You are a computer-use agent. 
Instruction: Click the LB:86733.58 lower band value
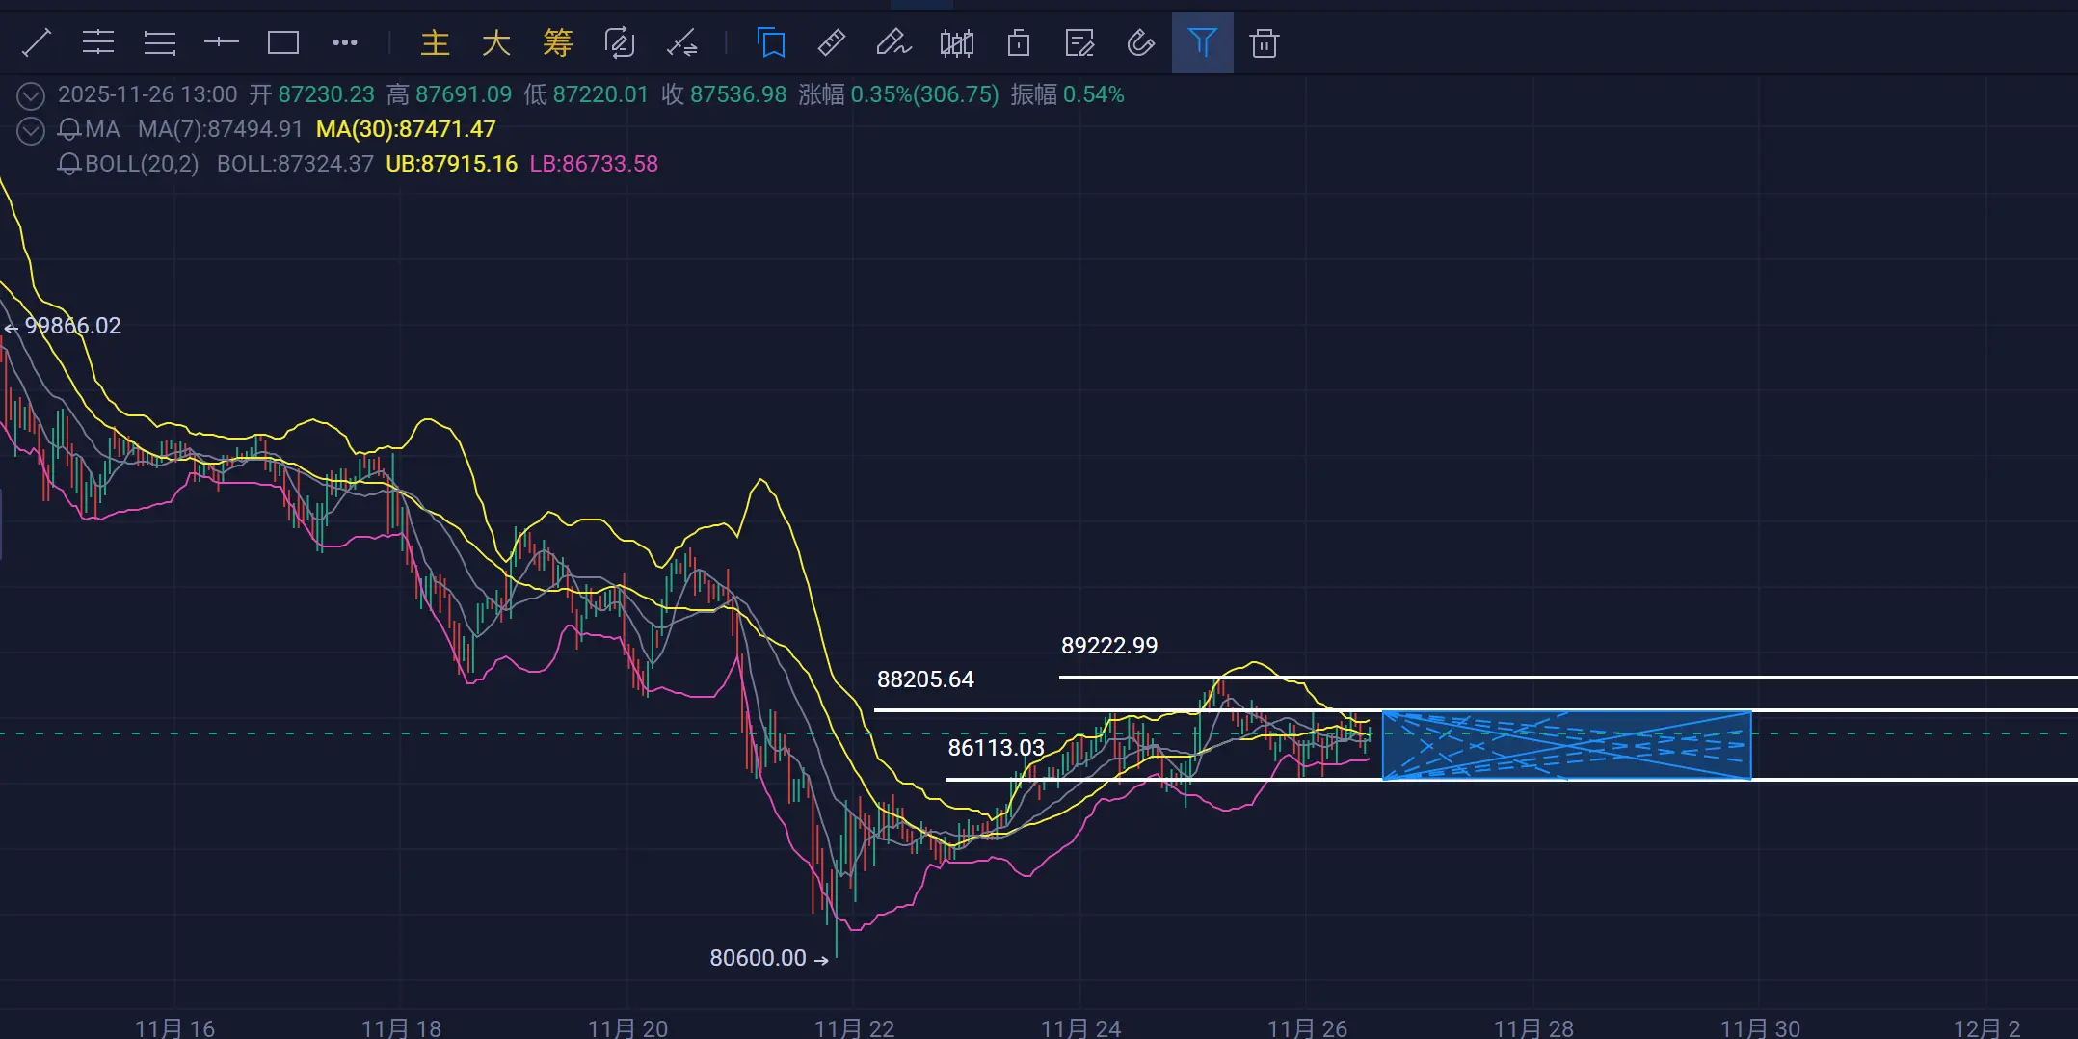coord(594,164)
